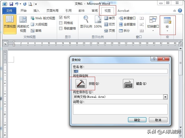Open the 页面布局 ribbon tab

[x=53, y=11]
